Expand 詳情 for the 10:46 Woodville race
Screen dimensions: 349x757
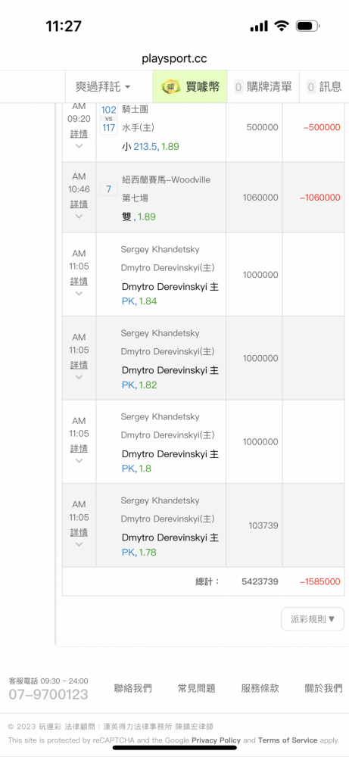tap(79, 204)
